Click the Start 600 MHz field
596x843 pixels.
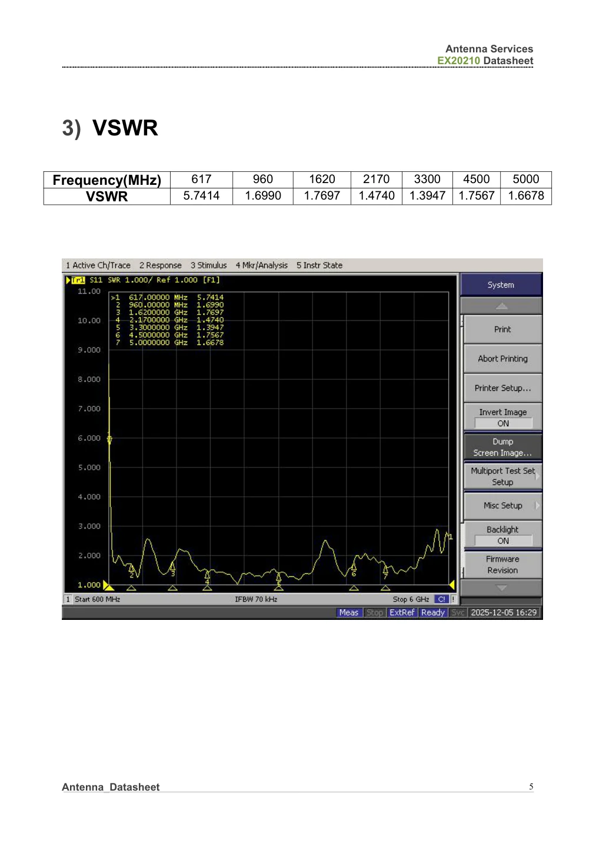pos(98,599)
